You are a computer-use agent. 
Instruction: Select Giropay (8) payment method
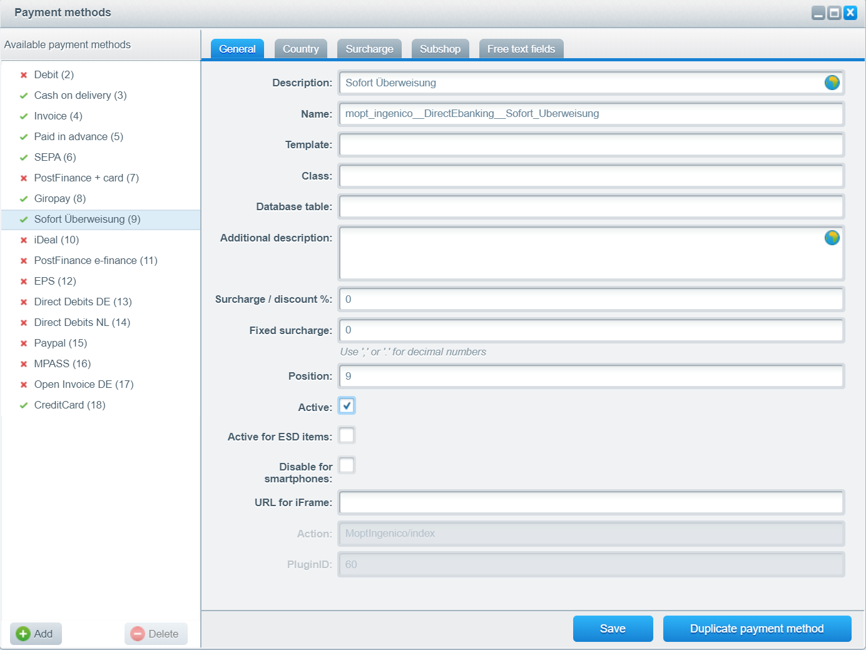click(100, 199)
